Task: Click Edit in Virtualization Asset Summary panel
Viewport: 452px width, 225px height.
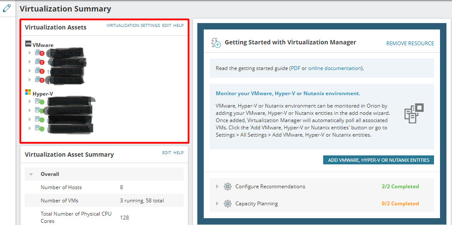Action: click(167, 152)
